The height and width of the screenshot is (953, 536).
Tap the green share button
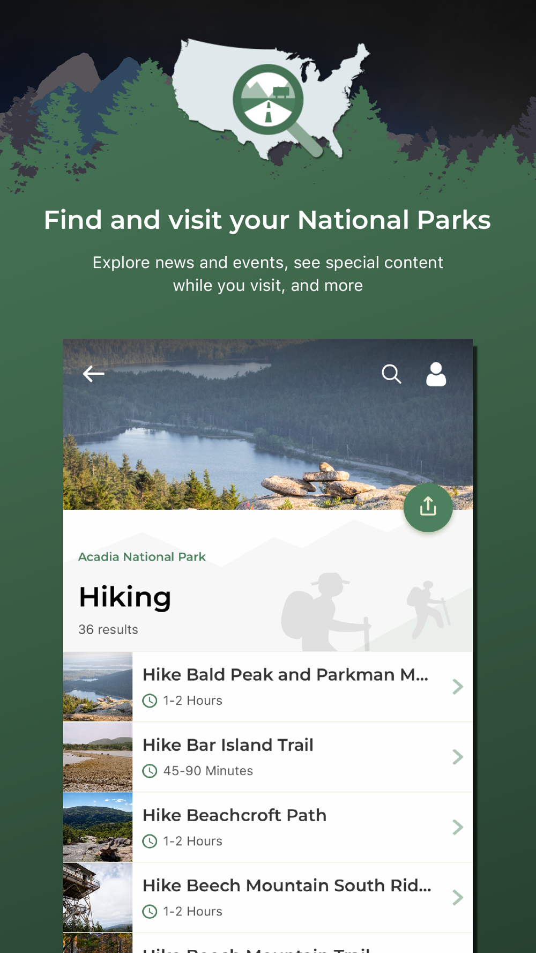tap(428, 507)
